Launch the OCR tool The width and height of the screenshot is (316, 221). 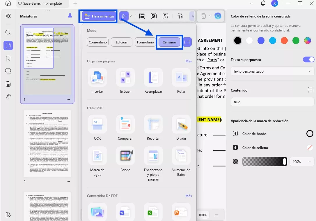coord(97,128)
